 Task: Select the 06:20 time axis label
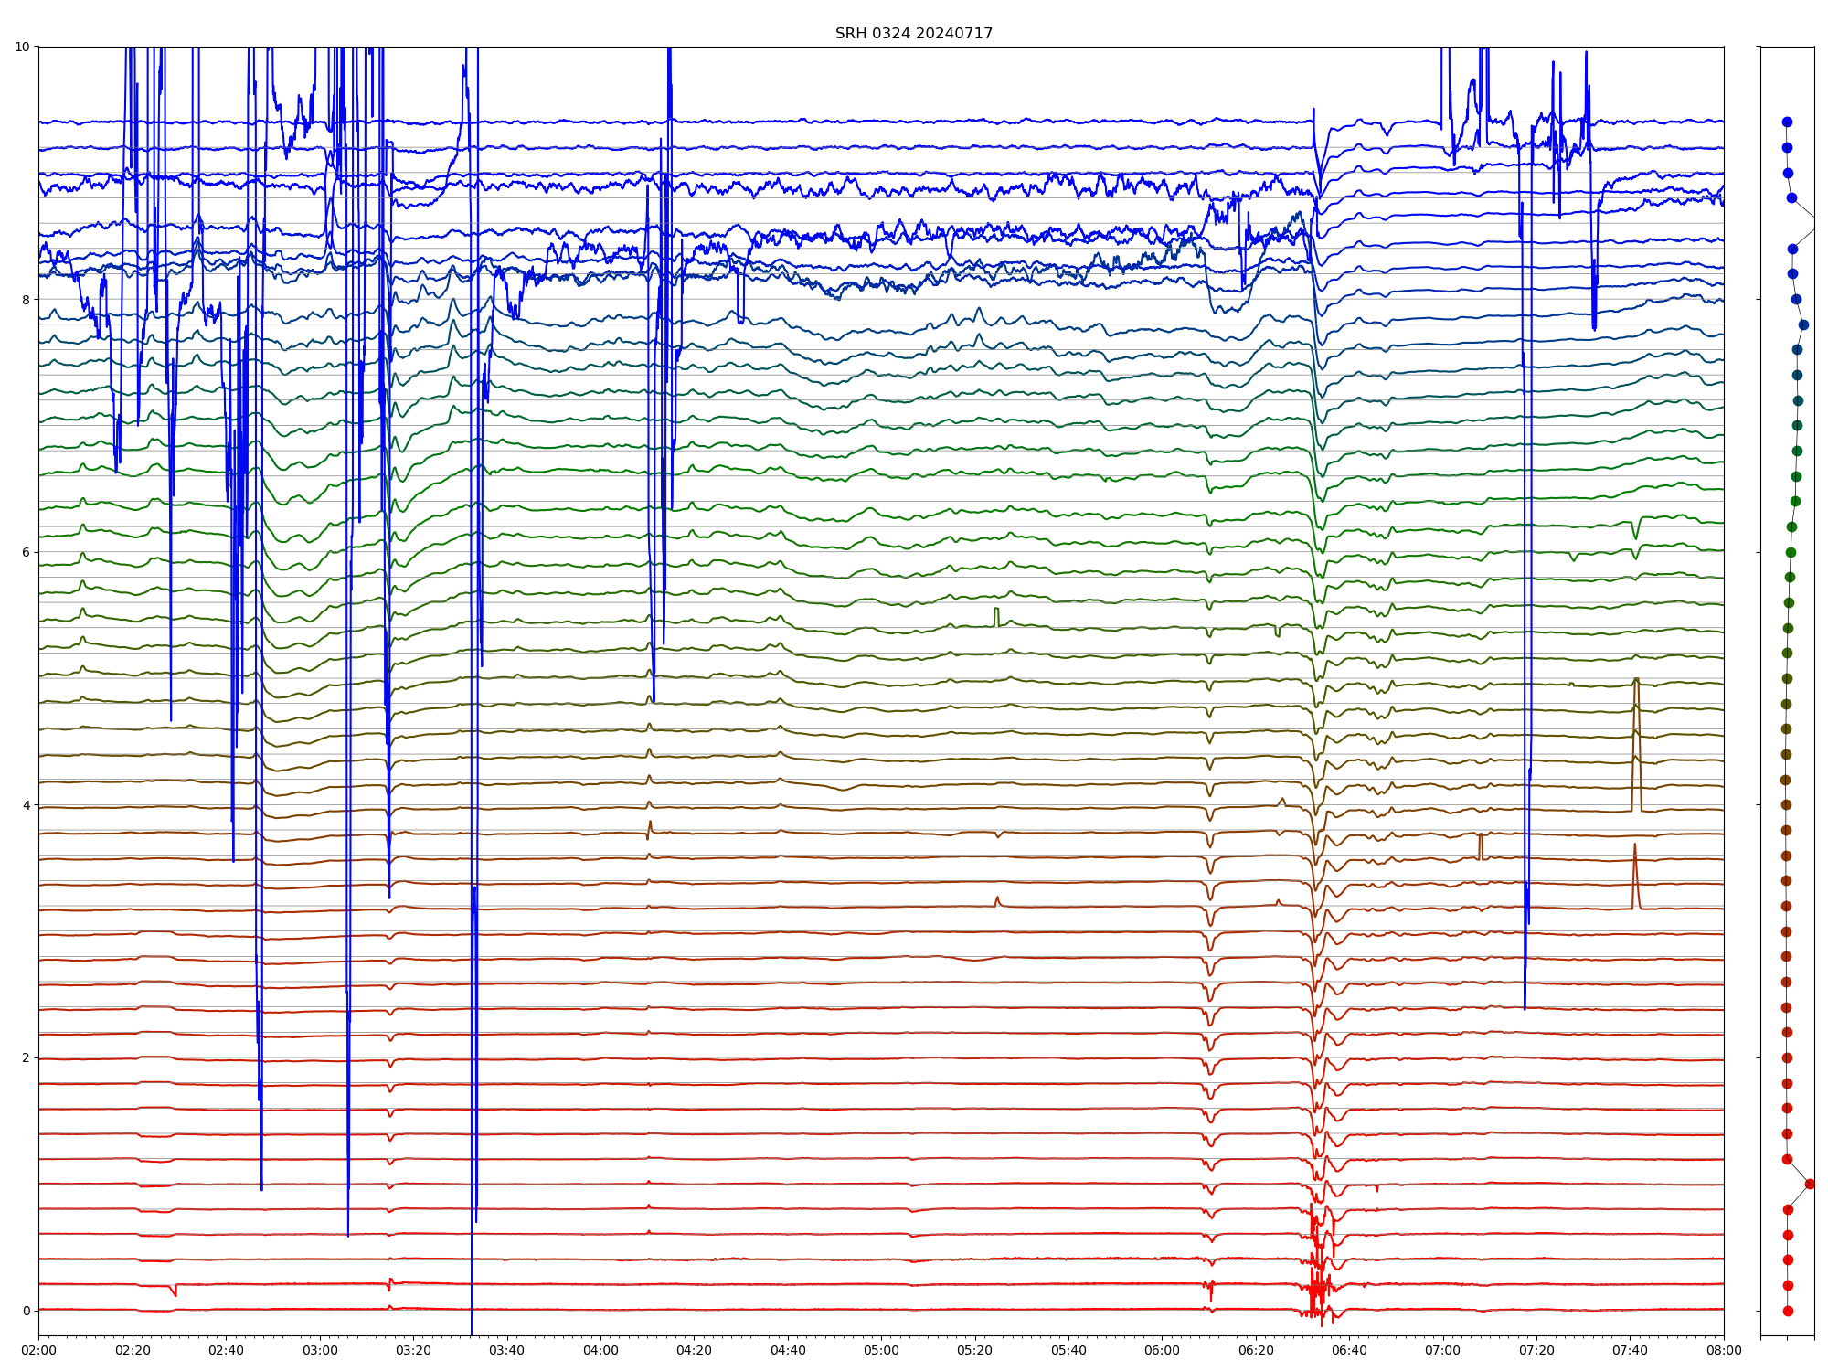pyautogui.click(x=1256, y=1350)
